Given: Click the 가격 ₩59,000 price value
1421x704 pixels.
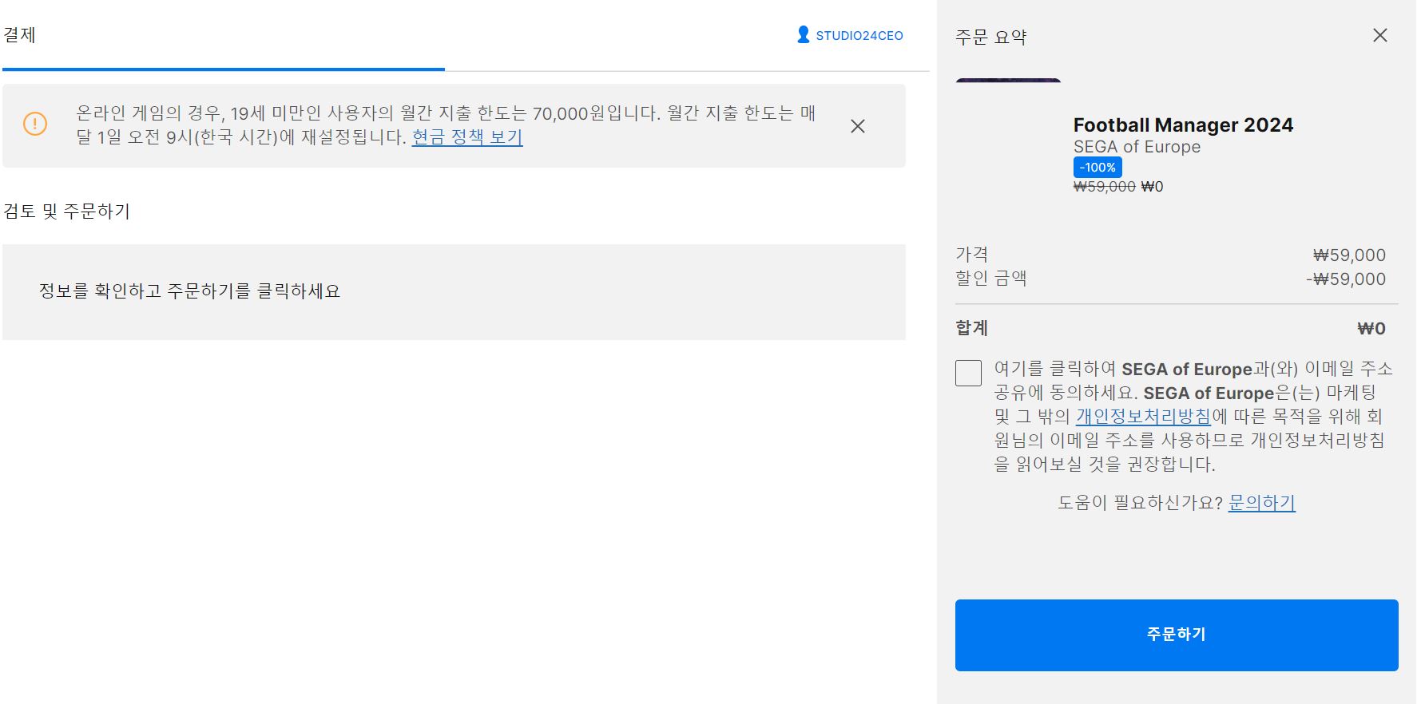Looking at the screenshot, I should [1349, 255].
